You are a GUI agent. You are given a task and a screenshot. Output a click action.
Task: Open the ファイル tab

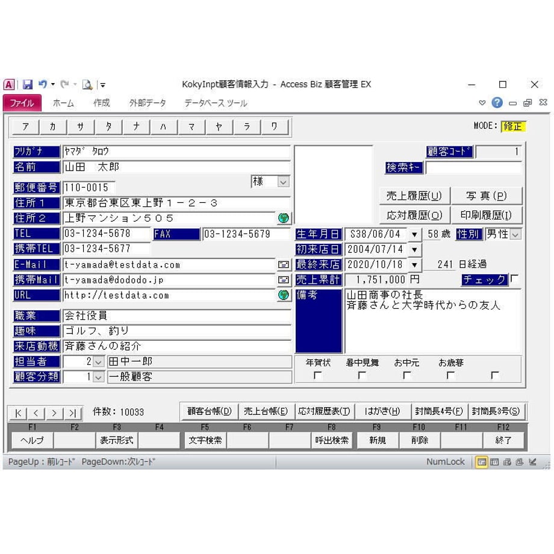point(22,103)
